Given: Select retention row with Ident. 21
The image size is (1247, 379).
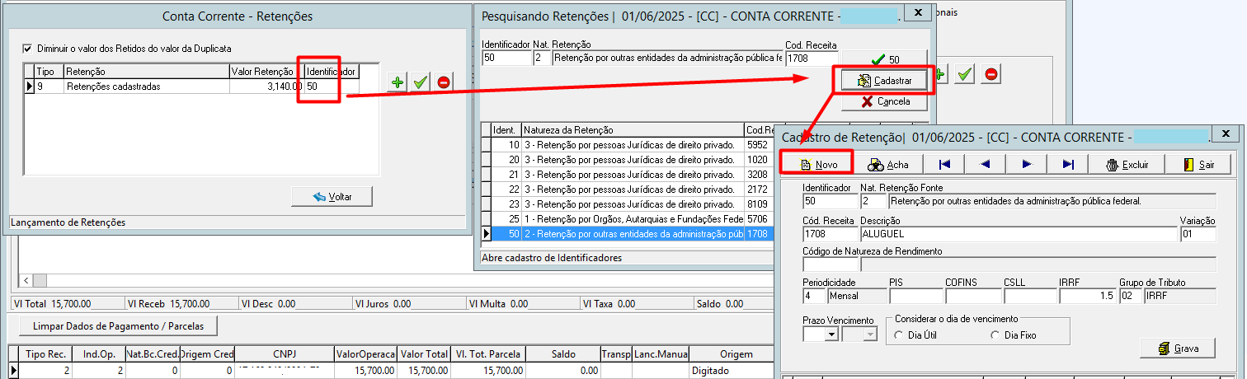Looking at the screenshot, I should (x=629, y=174).
